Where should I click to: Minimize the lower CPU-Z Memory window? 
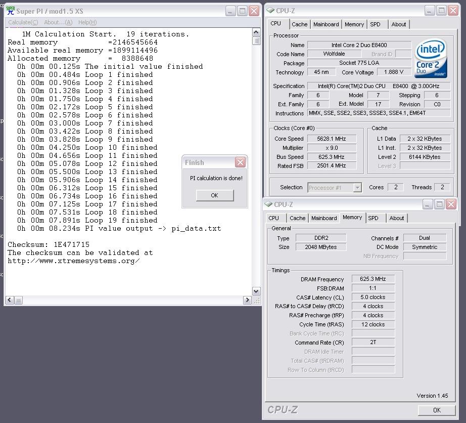pyautogui.click(x=428, y=204)
